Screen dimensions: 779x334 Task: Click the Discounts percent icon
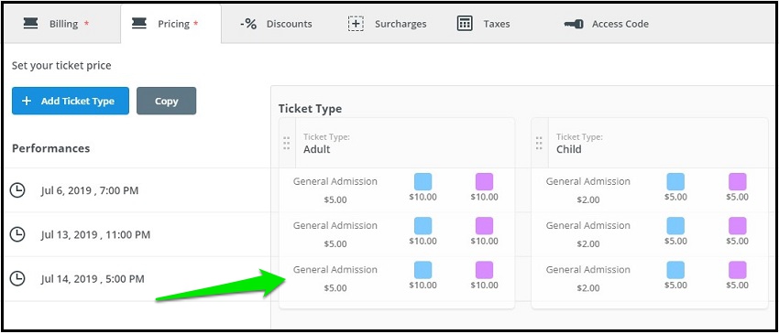[248, 24]
